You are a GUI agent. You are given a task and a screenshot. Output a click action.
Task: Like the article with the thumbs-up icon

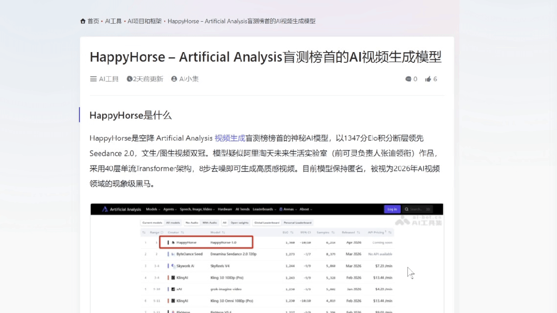pyautogui.click(x=428, y=79)
